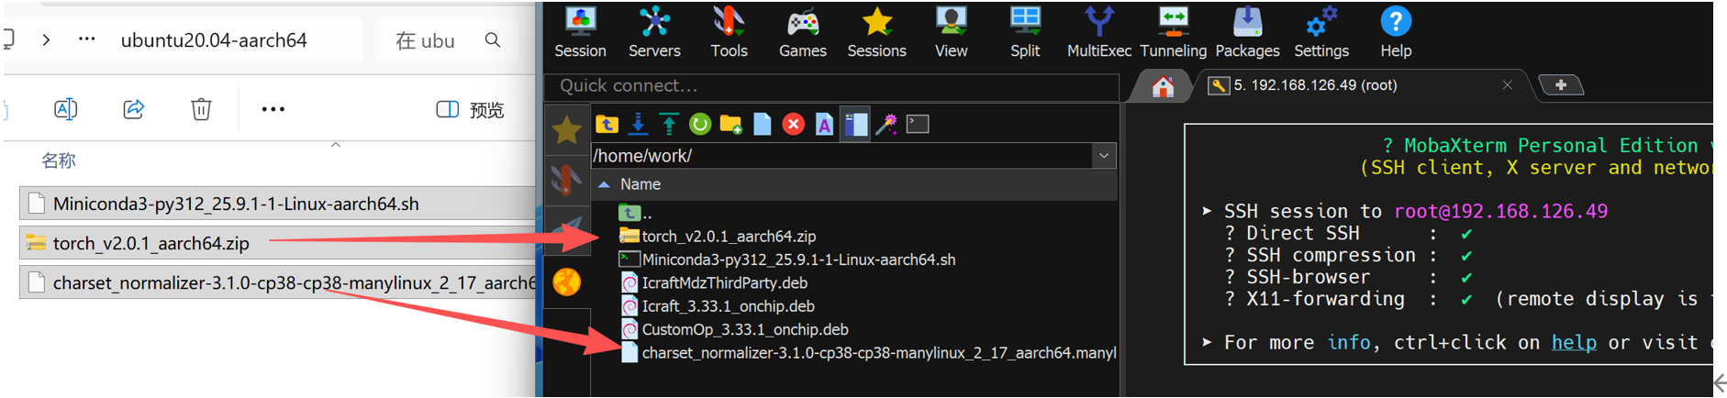The image size is (1727, 398).
Task: Toggle the 预览 preview pane button
Action: tap(470, 110)
